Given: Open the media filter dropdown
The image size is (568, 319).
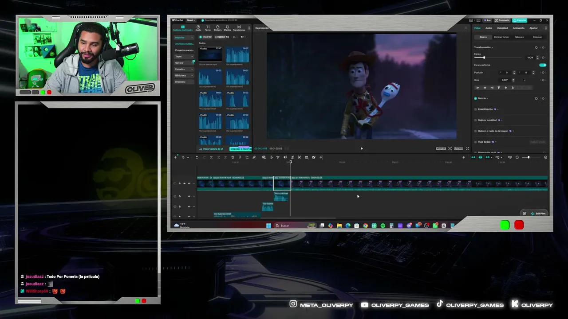Looking at the screenshot, I should (x=243, y=37).
